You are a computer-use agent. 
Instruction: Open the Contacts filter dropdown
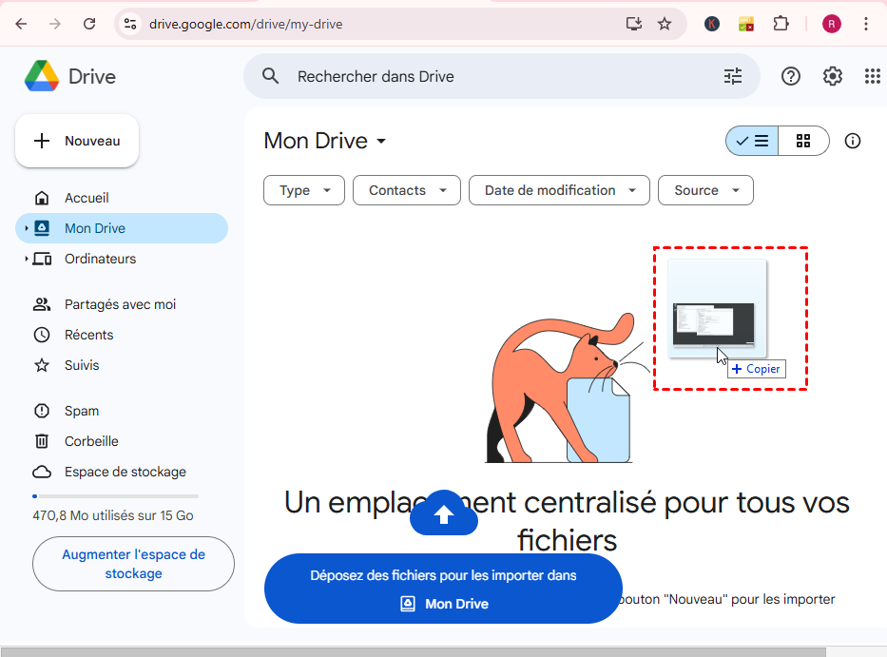407,190
